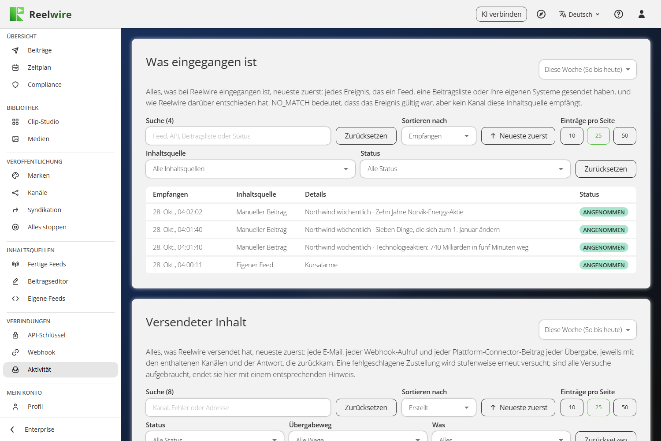
Task: Select Aktivität in the sidebar
Action: (x=60, y=370)
